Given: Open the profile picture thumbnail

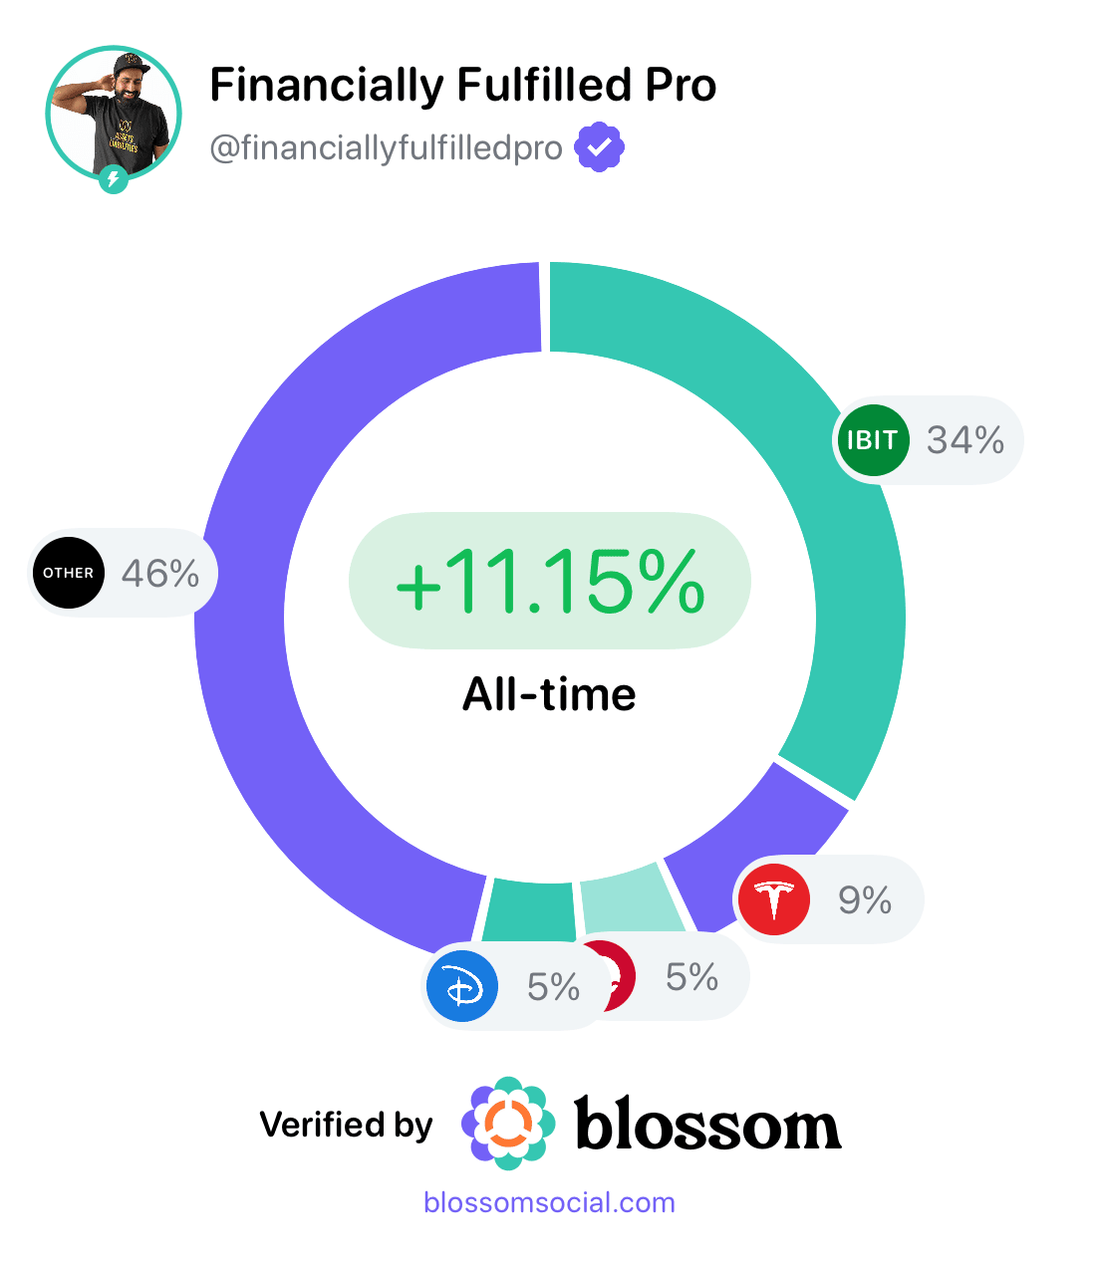Looking at the screenshot, I should point(113,113).
